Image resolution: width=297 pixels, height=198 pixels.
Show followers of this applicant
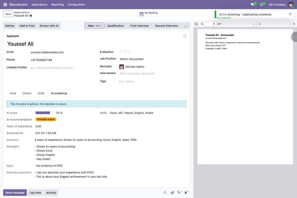point(186,192)
